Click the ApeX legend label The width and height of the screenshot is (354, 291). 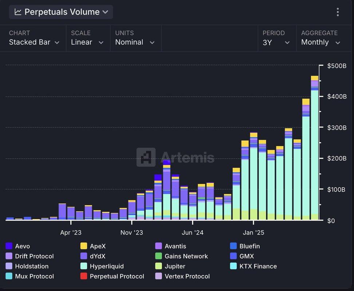click(98, 246)
